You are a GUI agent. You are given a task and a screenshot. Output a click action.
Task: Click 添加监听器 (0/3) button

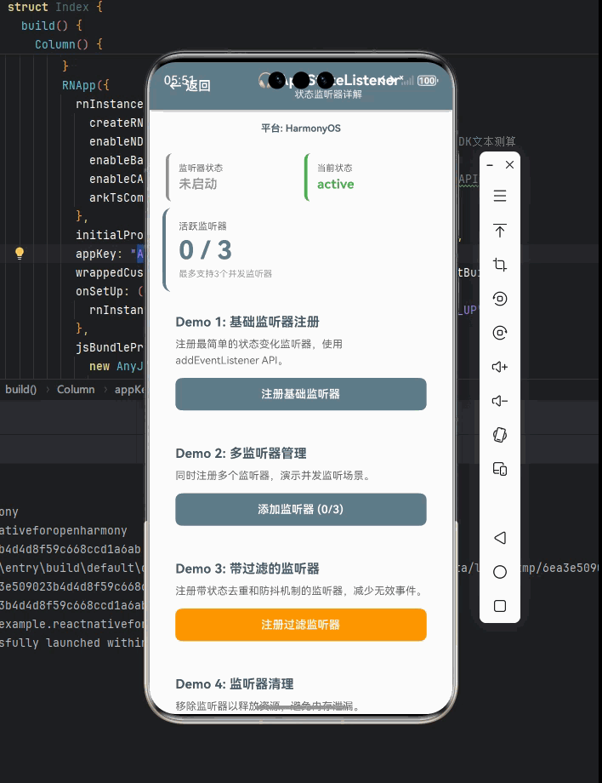point(301,509)
